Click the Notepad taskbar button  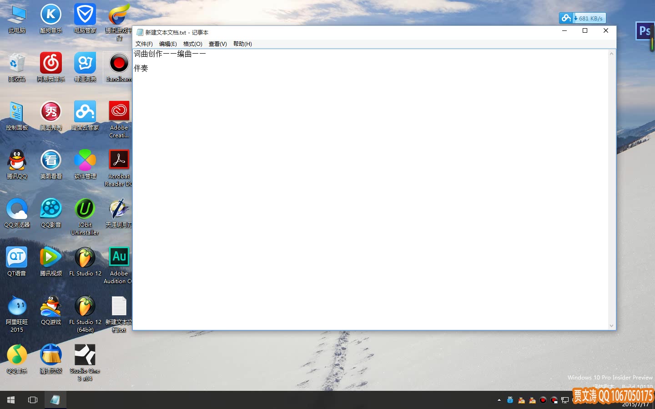click(x=55, y=400)
